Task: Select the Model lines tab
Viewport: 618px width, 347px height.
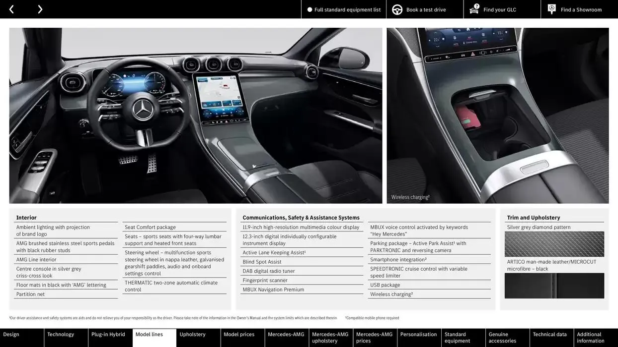Action: click(149, 334)
